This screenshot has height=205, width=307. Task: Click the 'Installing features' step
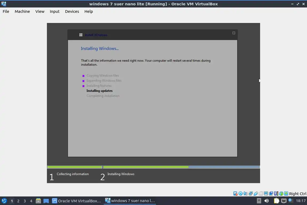coord(99,86)
